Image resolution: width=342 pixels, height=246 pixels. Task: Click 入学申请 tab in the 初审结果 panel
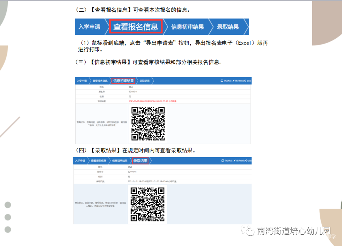point(82,81)
